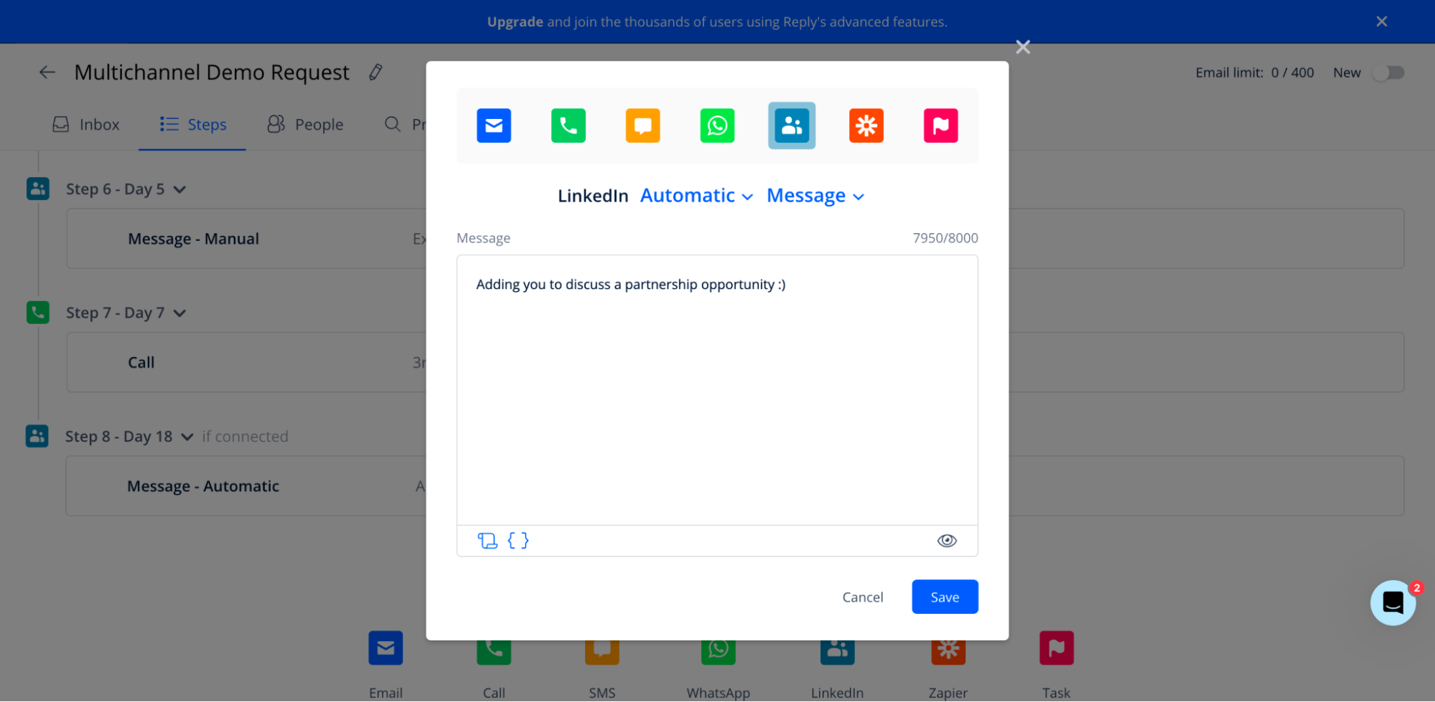Cancel the step editing
Screen dimensions: 1435x702
862,597
